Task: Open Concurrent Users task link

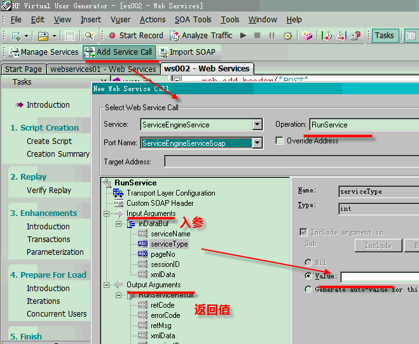Action: (57, 313)
